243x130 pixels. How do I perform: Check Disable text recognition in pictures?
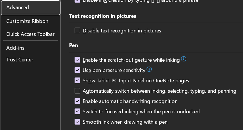[77, 30]
